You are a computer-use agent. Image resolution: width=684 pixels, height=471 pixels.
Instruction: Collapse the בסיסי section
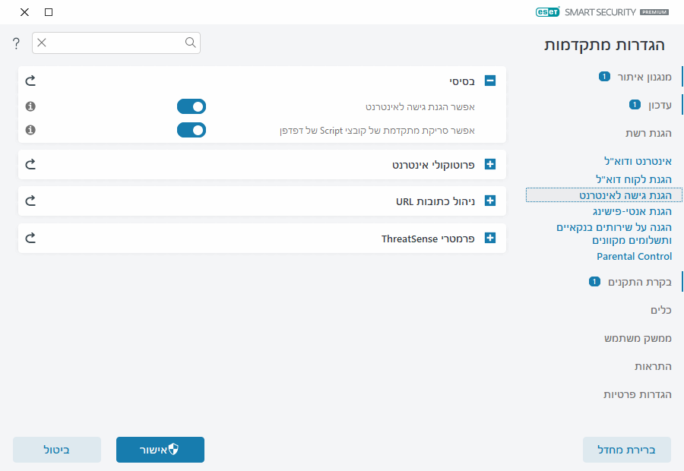(x=489, y=80)
